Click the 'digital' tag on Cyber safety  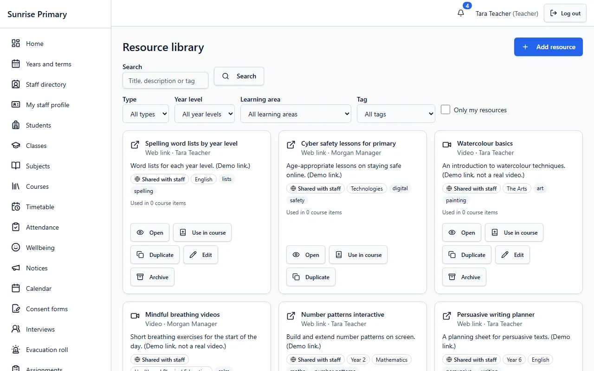pyautogui.click(x=400, y=188)
